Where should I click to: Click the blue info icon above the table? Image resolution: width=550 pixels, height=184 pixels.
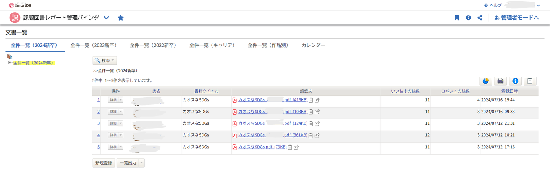click(515, 81)
